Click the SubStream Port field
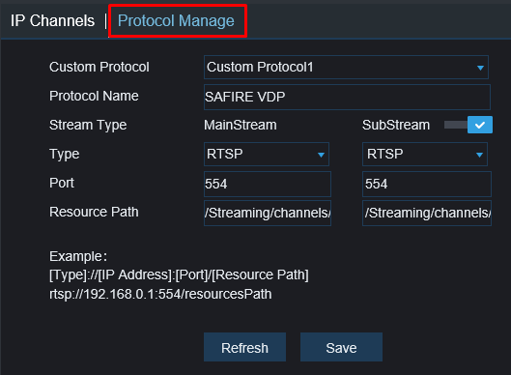 [427, 184]
